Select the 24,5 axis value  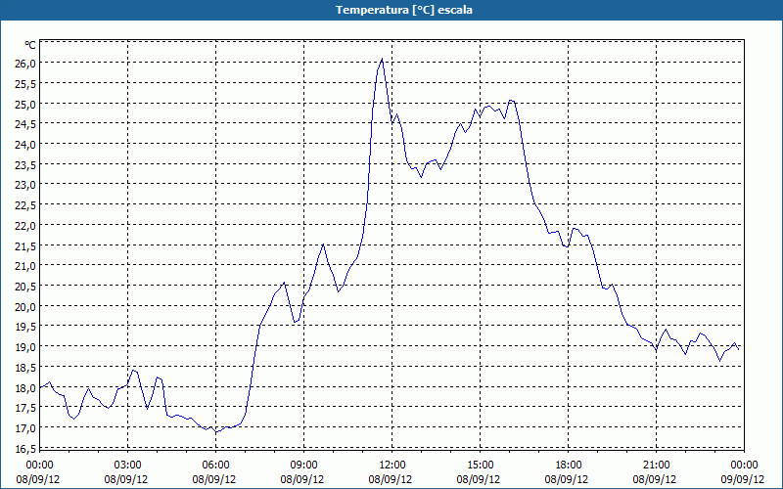[25, 124]
